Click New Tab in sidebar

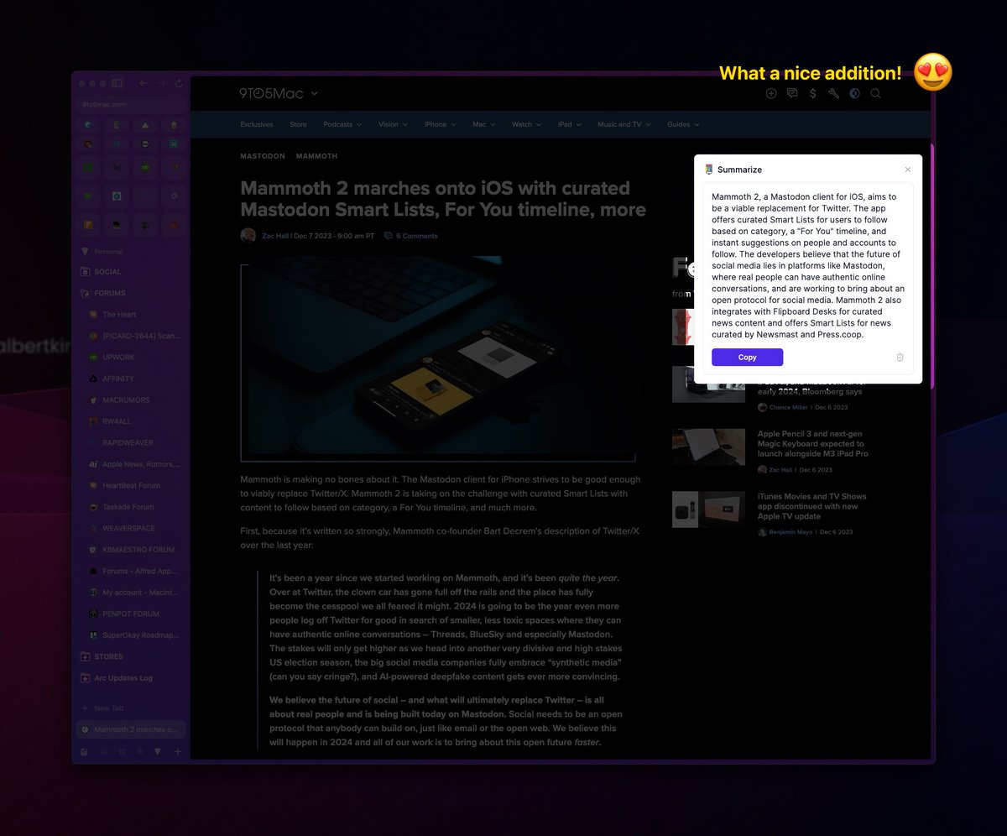click(x=108, y=708)
